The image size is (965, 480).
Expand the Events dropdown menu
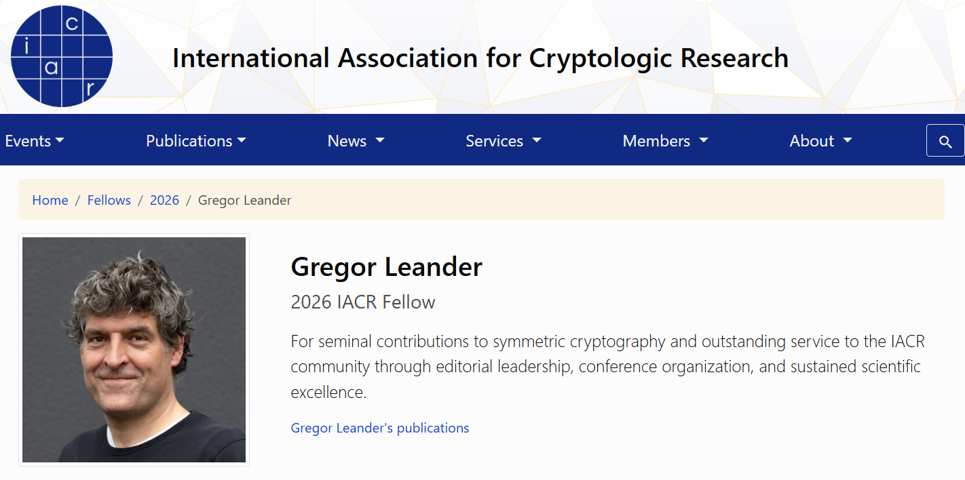pos(35,141)
